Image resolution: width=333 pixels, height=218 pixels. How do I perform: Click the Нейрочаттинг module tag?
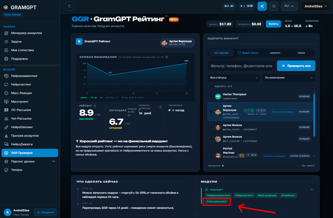pos(244,195)
